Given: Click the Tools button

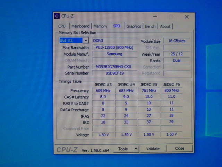Looking at the screenshot, I should (123, 149).
